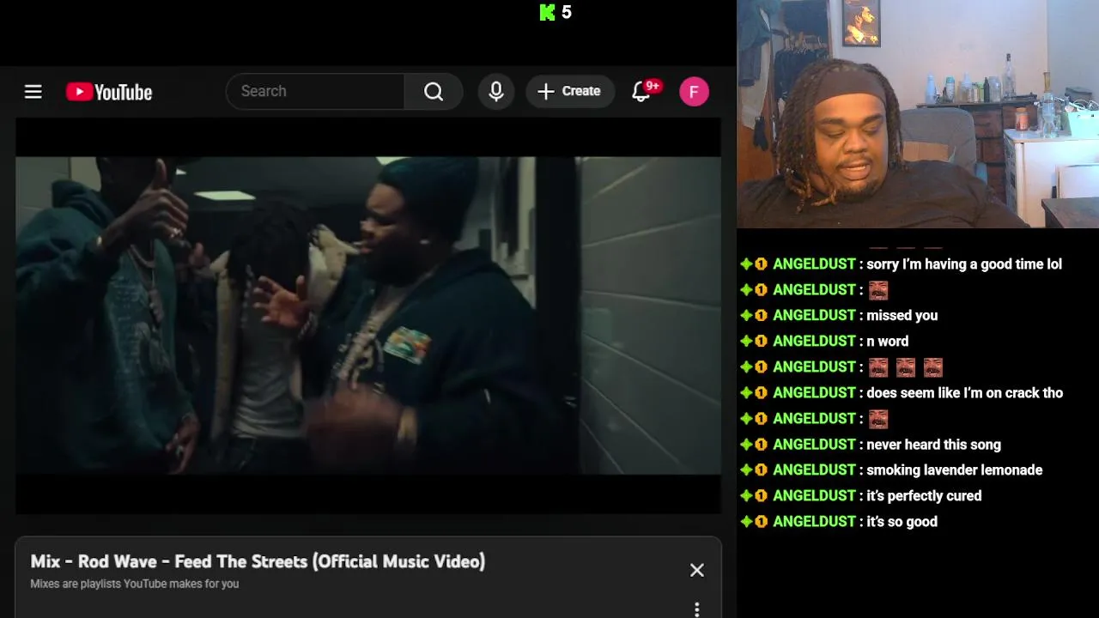
Task: Go to YouTube home via logo
Action: (x=109, y=92)
